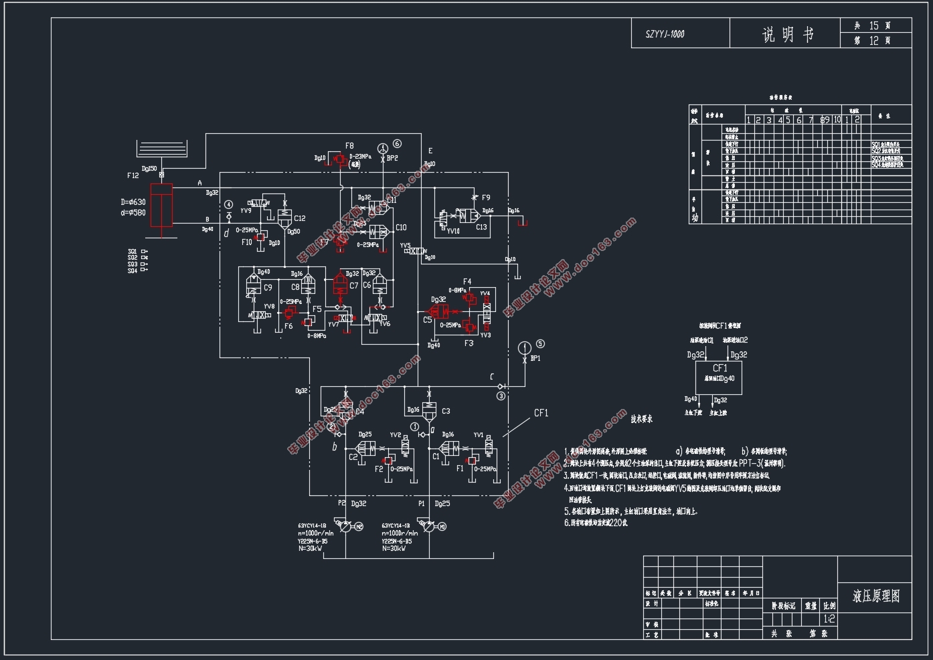933x660 pixels.
Task: Click the C11 valve label
Action: (392, 199)
